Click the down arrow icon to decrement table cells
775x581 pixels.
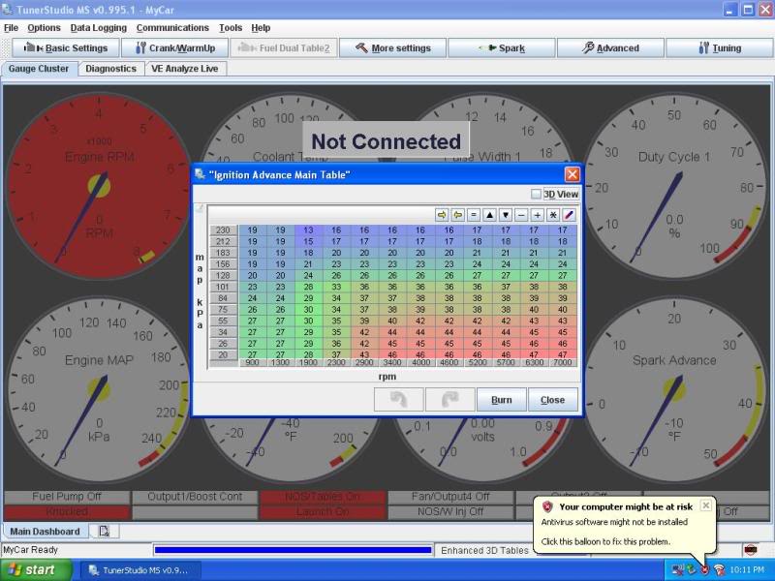[505, 214]
